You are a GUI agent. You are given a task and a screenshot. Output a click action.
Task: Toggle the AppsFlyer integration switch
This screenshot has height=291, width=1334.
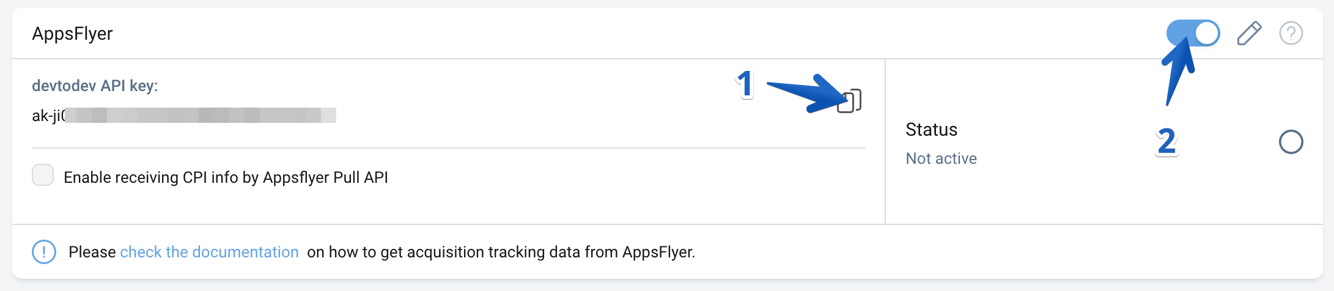1193,33
